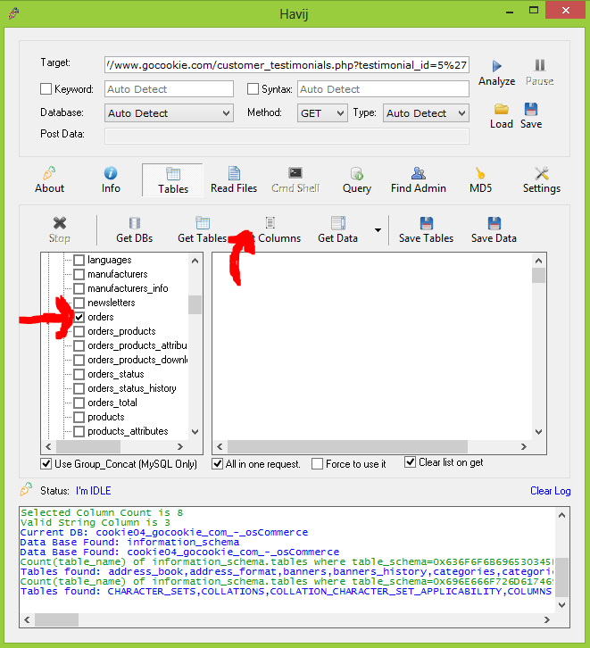
Task: Click the Get Columns icon
Action: pyautogui.click(x=270, y=223)
